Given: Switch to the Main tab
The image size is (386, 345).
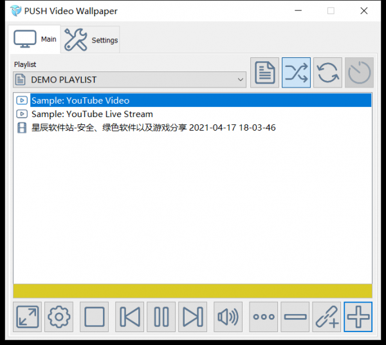Looking at the screenshot, I should point(35,39).
